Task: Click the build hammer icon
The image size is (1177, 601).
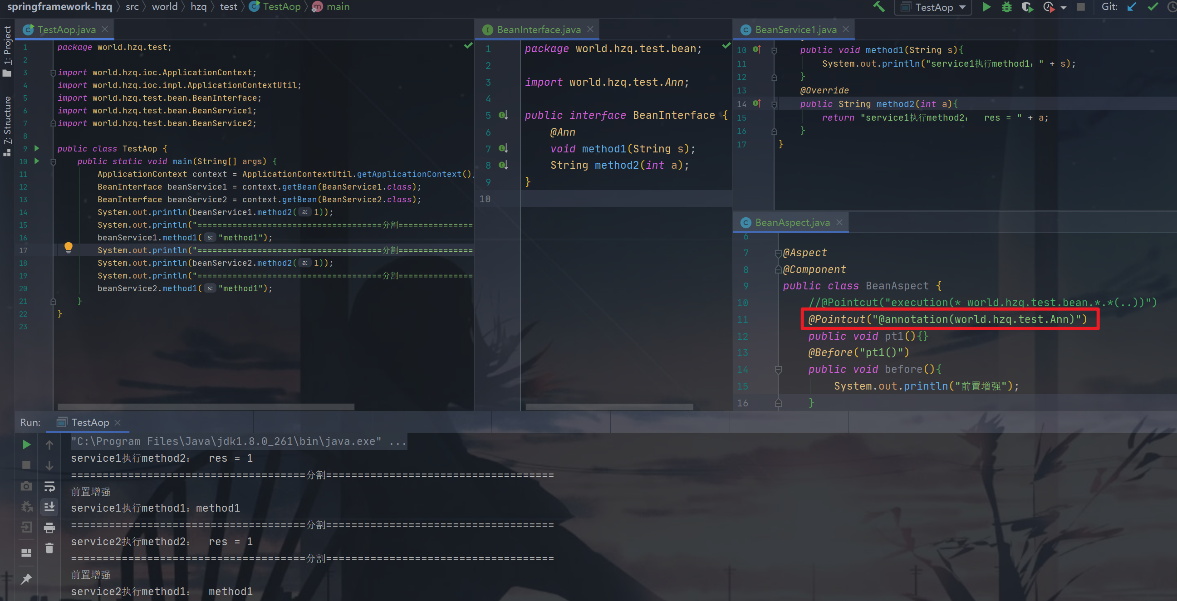Action: click(879, 7)
